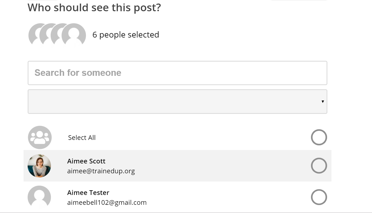This screenshot has height=213, width=372.
Task: Toggle the Select All radio circle
Action: pos(319,137)
